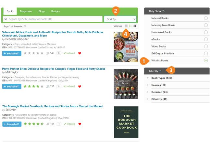Open Only Show help question mark
This screenshot has width=211, height=148.
click(x=163, y=11)
